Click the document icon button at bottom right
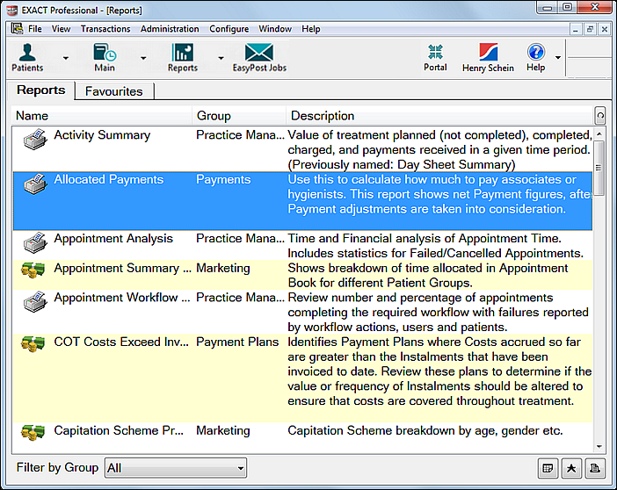This screenshot has width=617, height=490. pos(594,468)
